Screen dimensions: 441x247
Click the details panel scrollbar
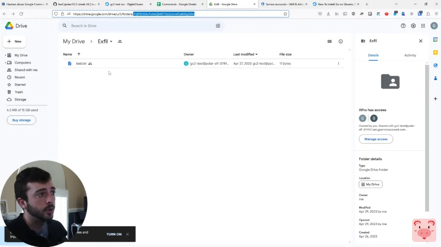click(427, 137)
